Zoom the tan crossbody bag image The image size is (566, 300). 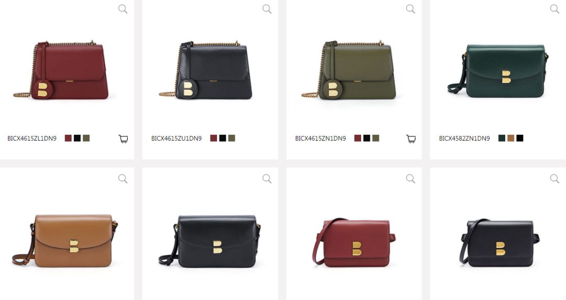(x=123, y=179)
